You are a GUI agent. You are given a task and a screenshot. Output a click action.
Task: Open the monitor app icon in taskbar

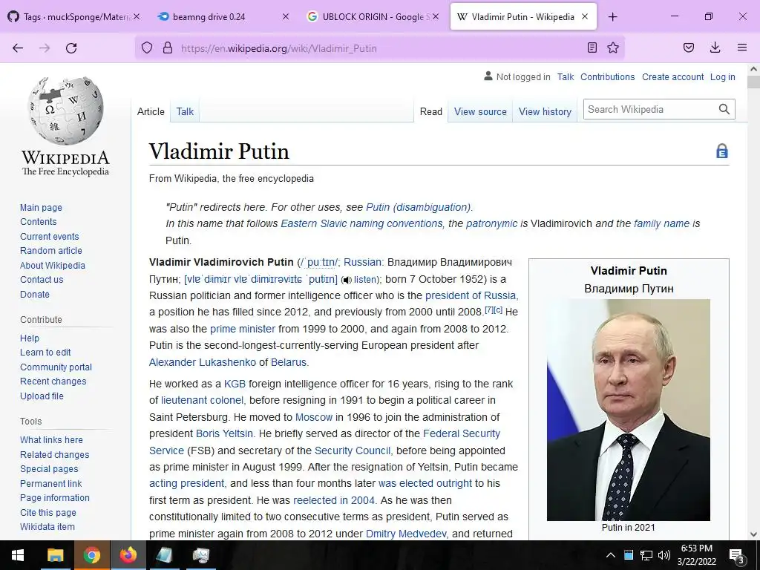pos(200,555)
